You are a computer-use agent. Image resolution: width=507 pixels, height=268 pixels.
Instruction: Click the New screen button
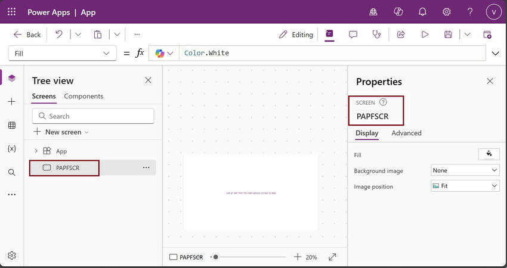(x=61, y=132)
